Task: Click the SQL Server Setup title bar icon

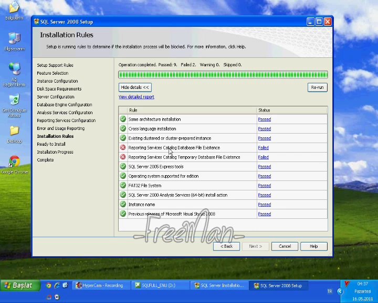Action: point(36,22)
